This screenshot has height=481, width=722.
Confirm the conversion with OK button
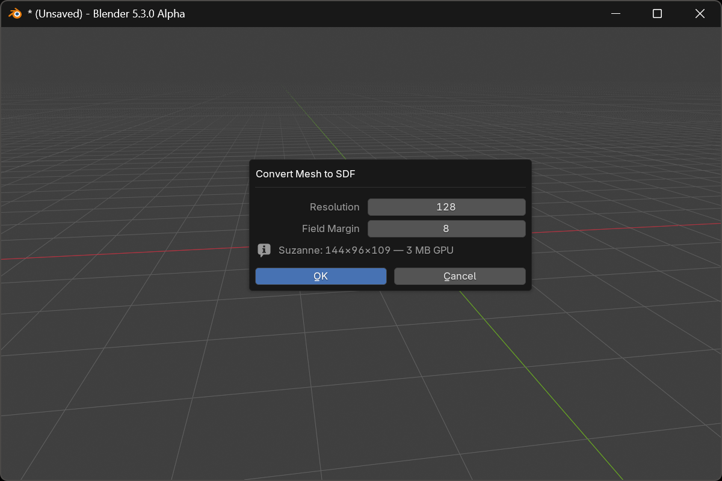321,276
